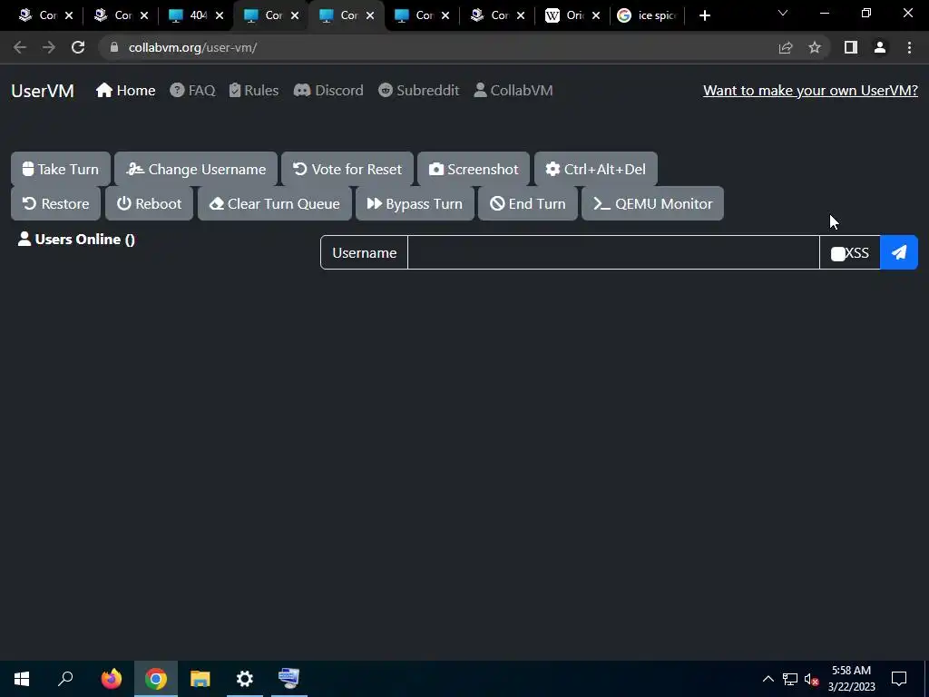
Task: Click 'Want to make your own UserVM?' link
Action: coord(810,90)
